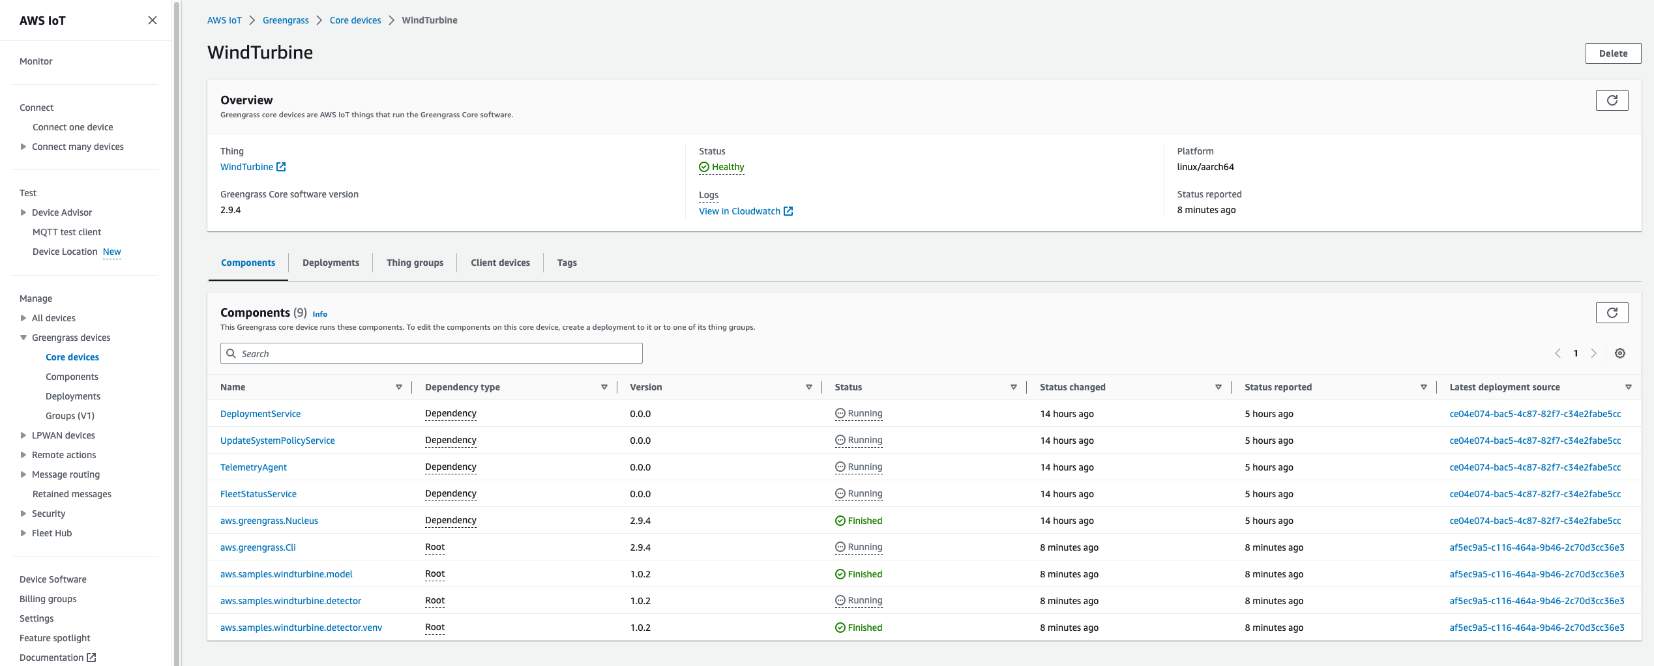
Task: Expand Connect many devices in sidebar
Action: 23,147
